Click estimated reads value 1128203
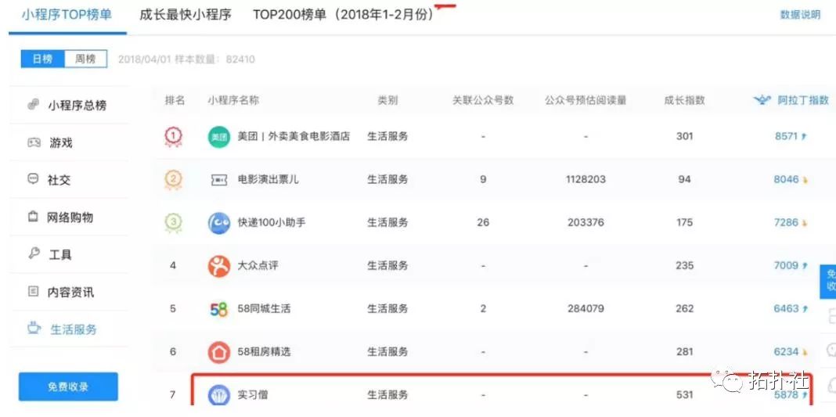Screen dimensions: 836x417 point(586,179)
